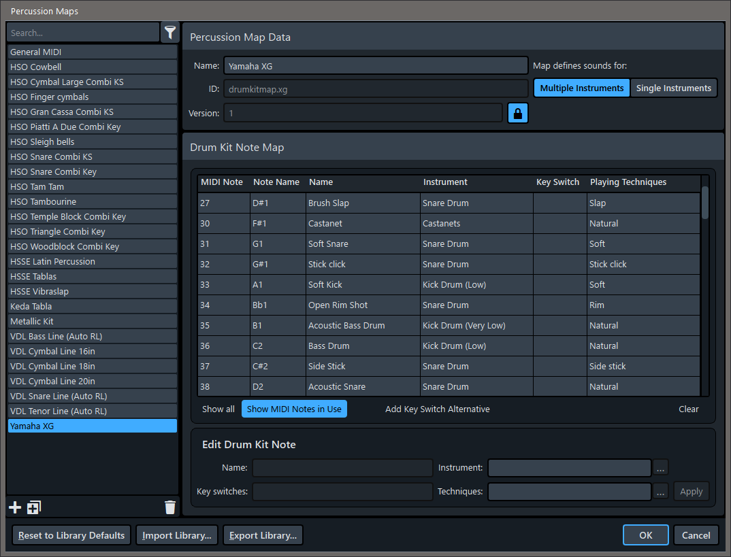Select VDL Tenor Line (Auto RL)

click(93, 411)
